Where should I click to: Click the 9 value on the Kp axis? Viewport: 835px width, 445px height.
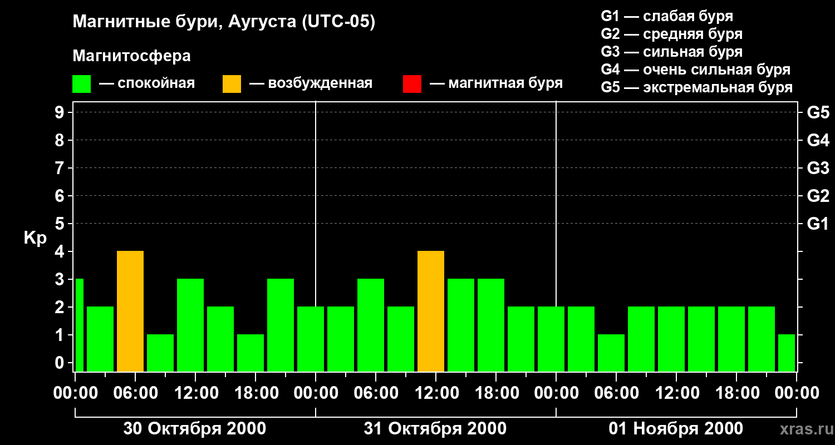61,112
